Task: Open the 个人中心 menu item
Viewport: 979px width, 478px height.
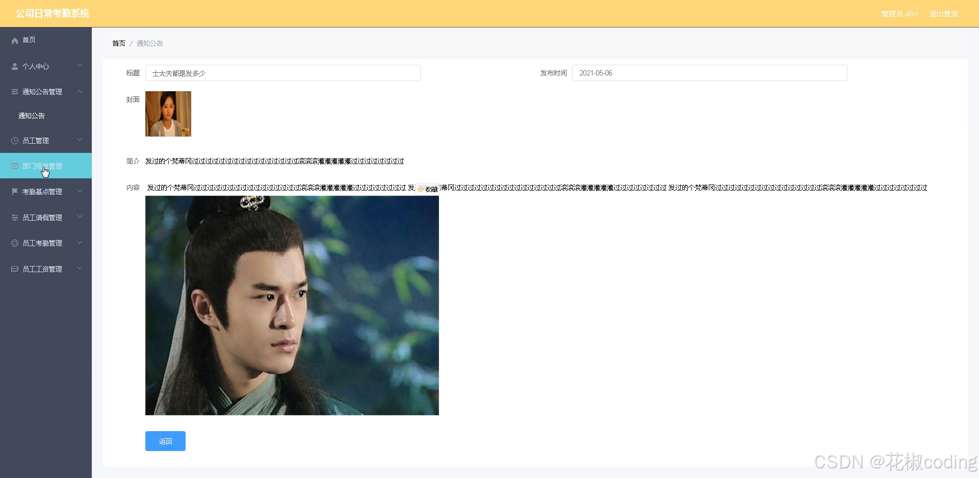Action: 46,66
